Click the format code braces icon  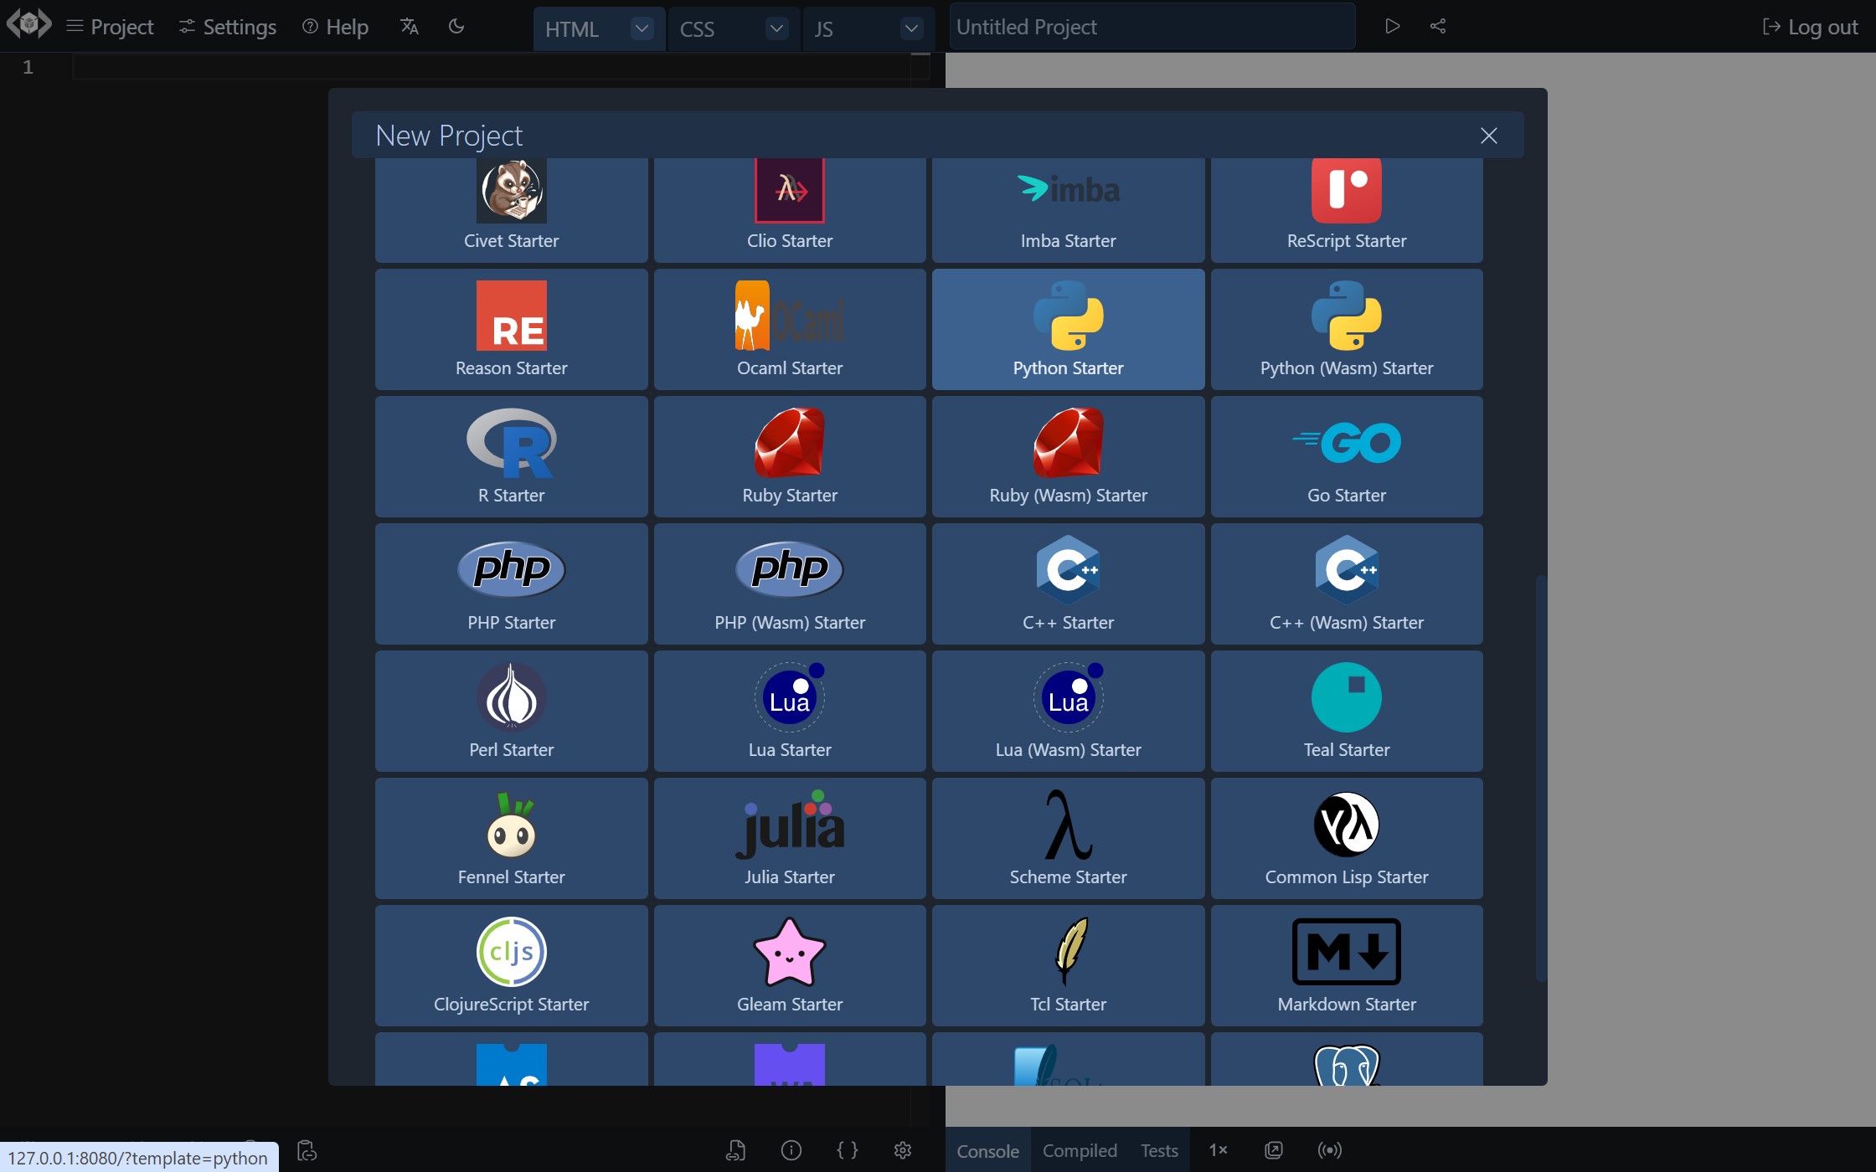click(847, 1150)
